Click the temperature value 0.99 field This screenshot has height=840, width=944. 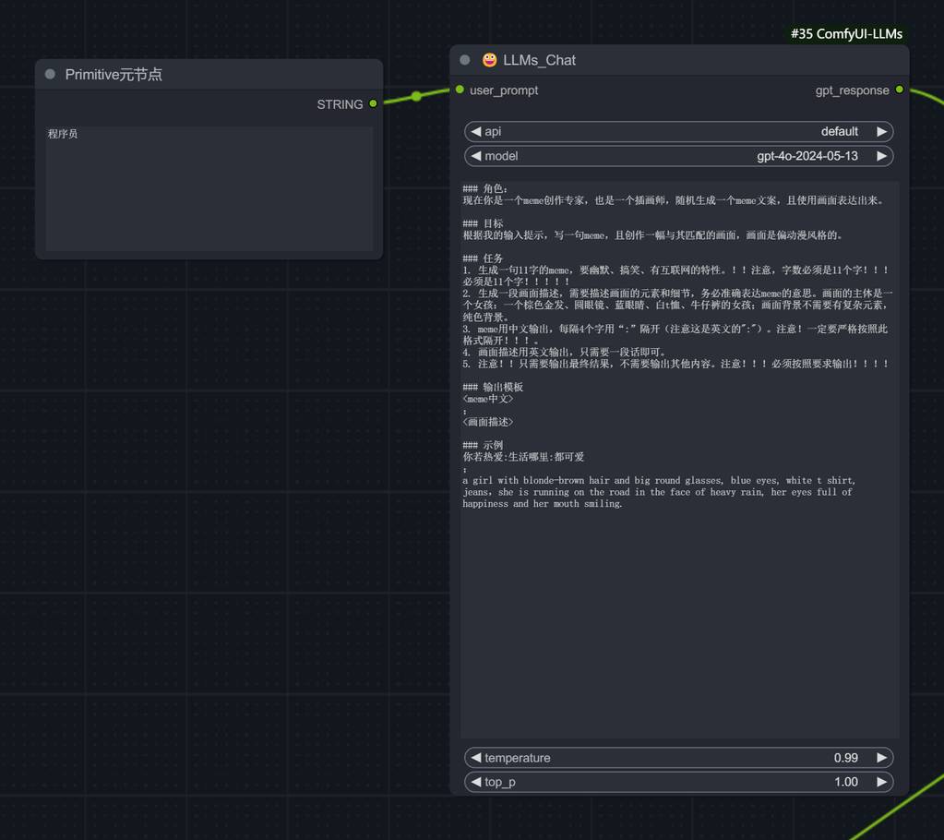coord(845,758)
